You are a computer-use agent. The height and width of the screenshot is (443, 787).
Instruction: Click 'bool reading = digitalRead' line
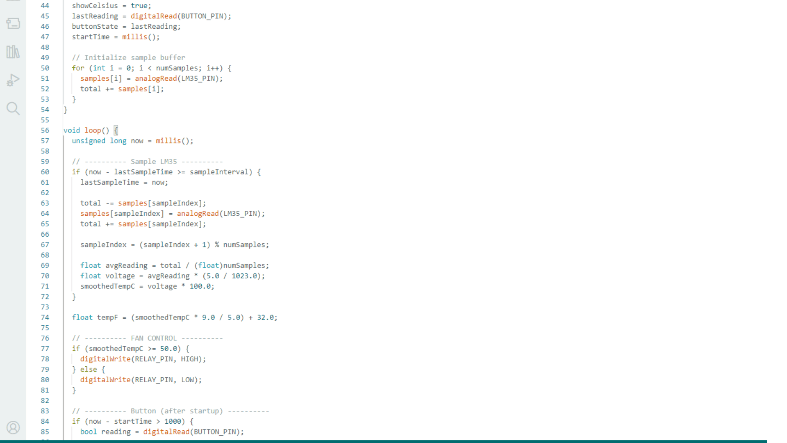[162, 432]
